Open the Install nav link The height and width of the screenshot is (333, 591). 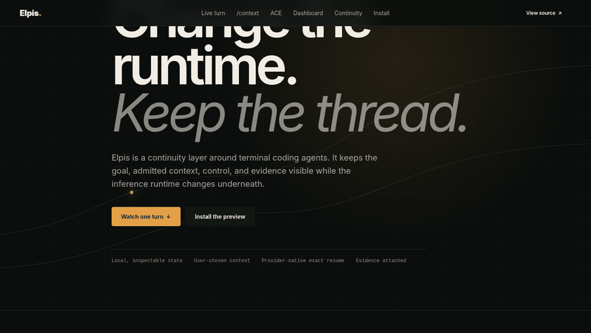[x=382, y=13]
